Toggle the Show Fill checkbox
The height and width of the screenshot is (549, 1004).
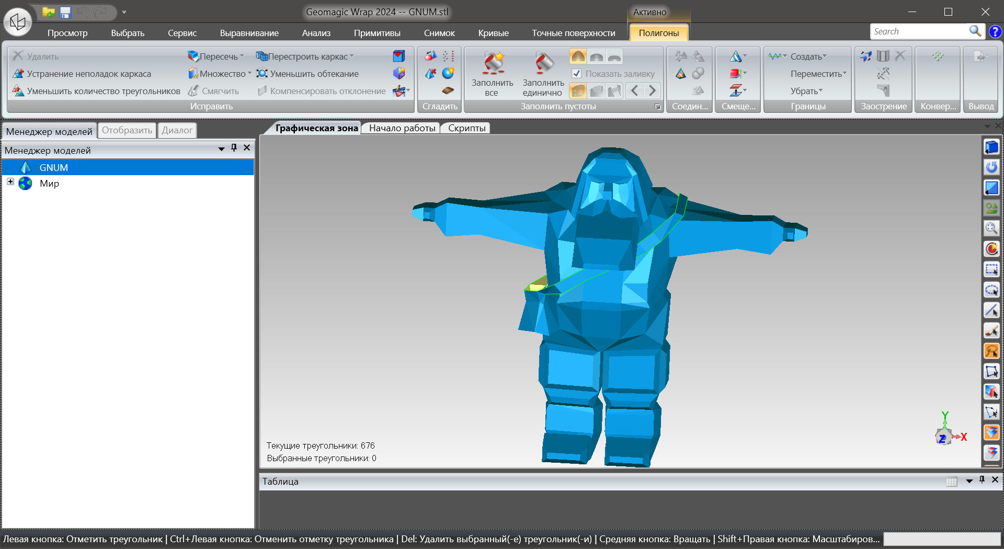tap(576, 74)
